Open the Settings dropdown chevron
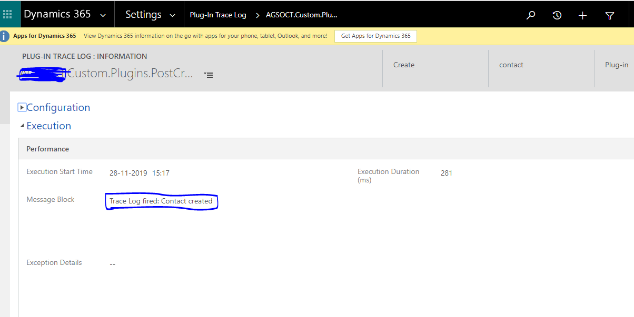Screen dimensions: 634x317 (173, 16)
